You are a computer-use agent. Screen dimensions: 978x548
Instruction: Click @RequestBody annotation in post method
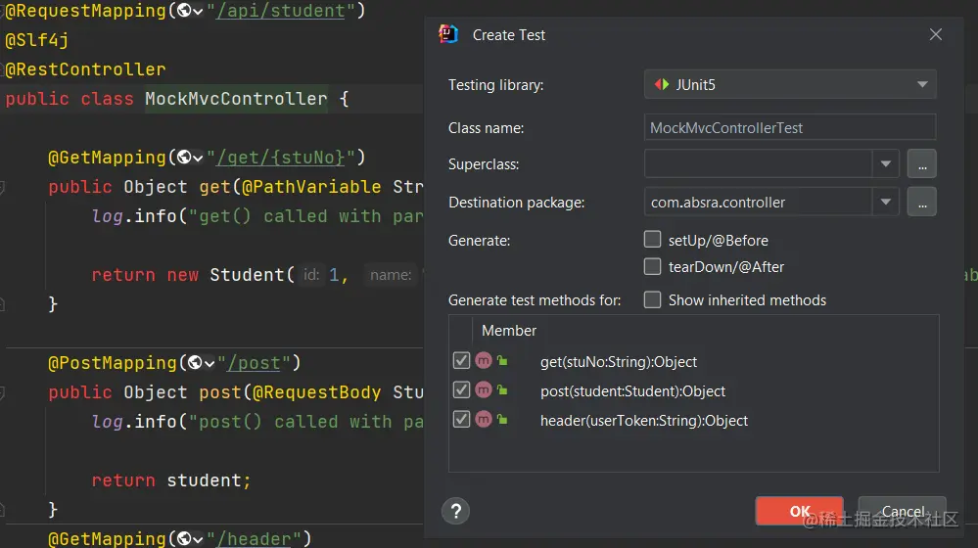(x=316, y=392)
